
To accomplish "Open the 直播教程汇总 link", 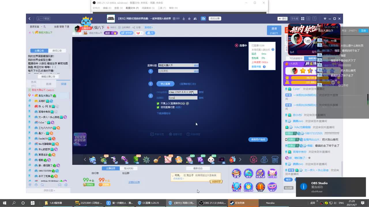I will click(188, 84).
